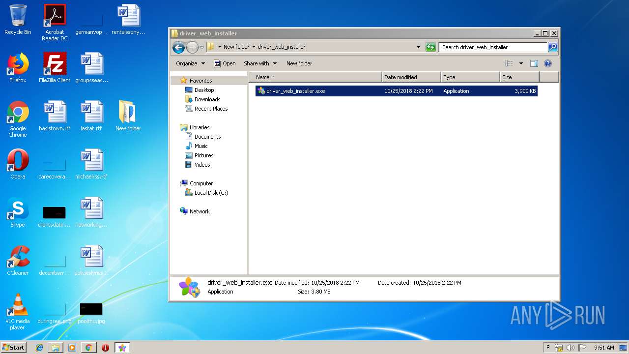This screenshot has height=354, width=629.
Task: Click the Open toolbar button
Action: click(225, 63)
